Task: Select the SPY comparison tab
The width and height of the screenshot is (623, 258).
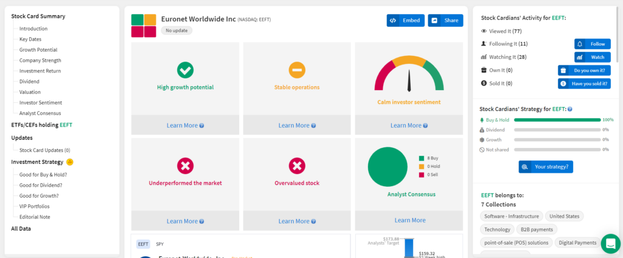Action: click(160, 244)
